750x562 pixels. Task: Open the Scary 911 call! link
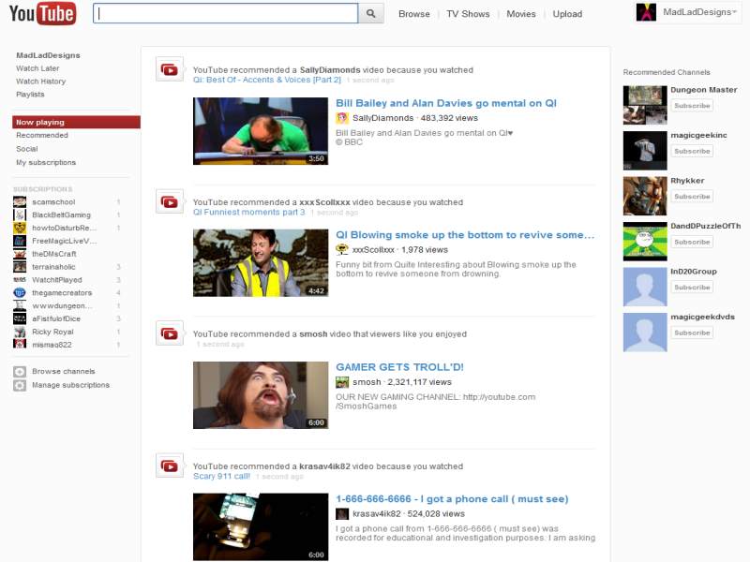[221, 476]
